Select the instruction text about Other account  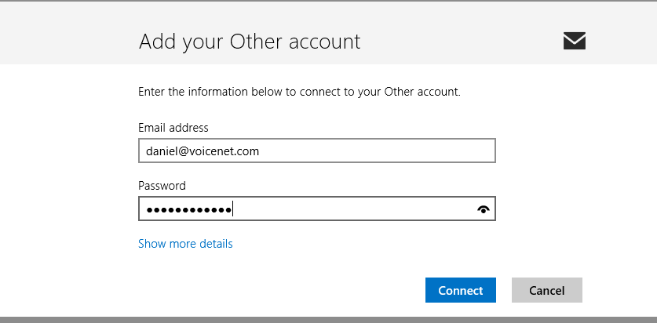click(299, 92)
